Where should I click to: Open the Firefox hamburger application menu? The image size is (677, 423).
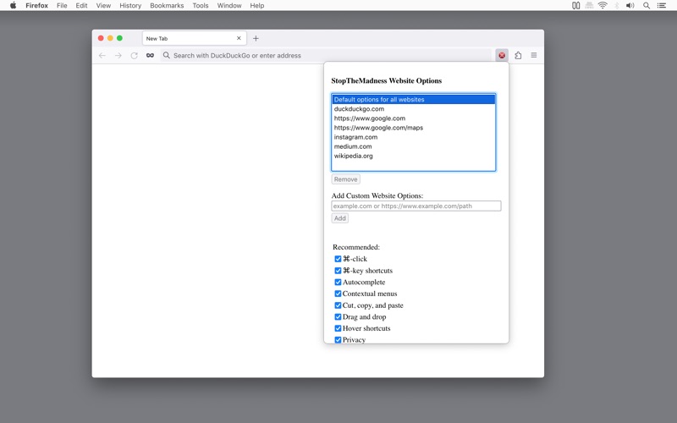(x=534, y=55)
